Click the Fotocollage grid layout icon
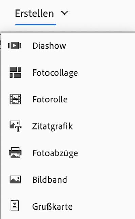The height and width of the screenshot is (219, 135). coord(15,72)
